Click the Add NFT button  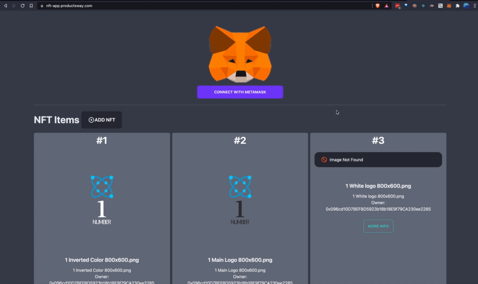[101, 120]
